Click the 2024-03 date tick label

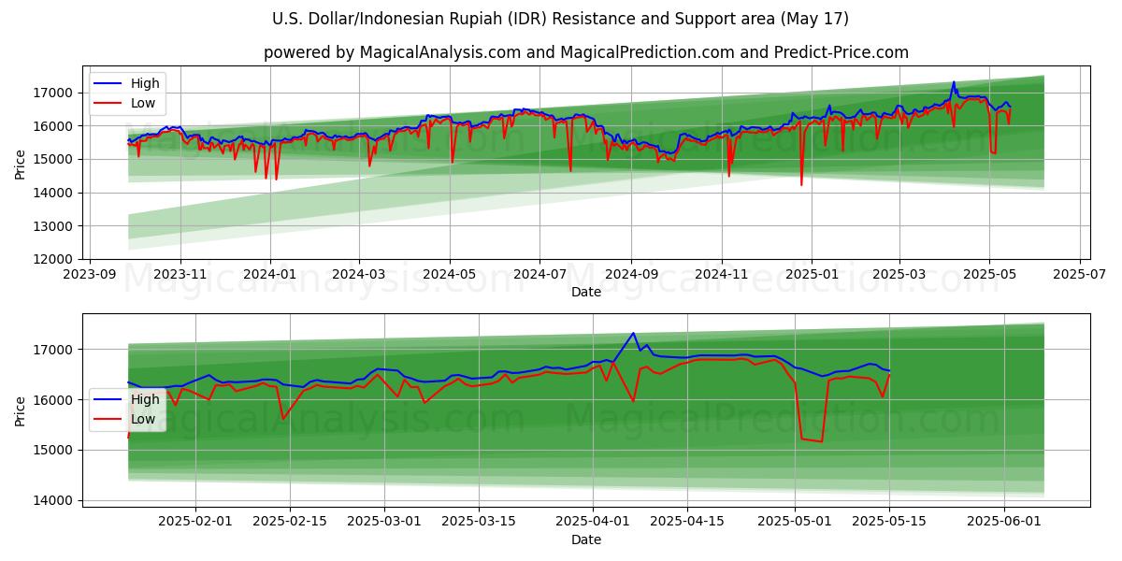tap(358, 275)
